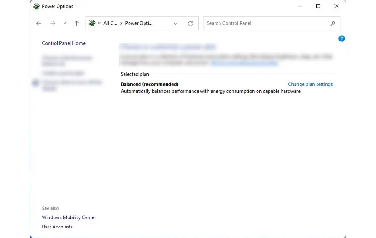376x238 pixels.
Task: Click the search magnifier icon
Action: (x=333, y=23)
